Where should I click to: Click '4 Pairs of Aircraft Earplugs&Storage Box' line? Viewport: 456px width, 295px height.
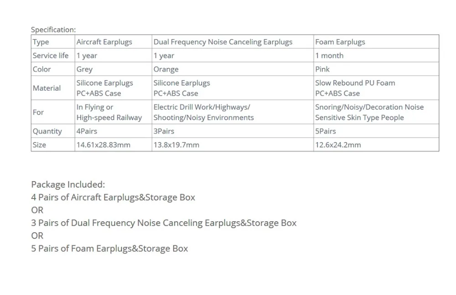[113, 198]
